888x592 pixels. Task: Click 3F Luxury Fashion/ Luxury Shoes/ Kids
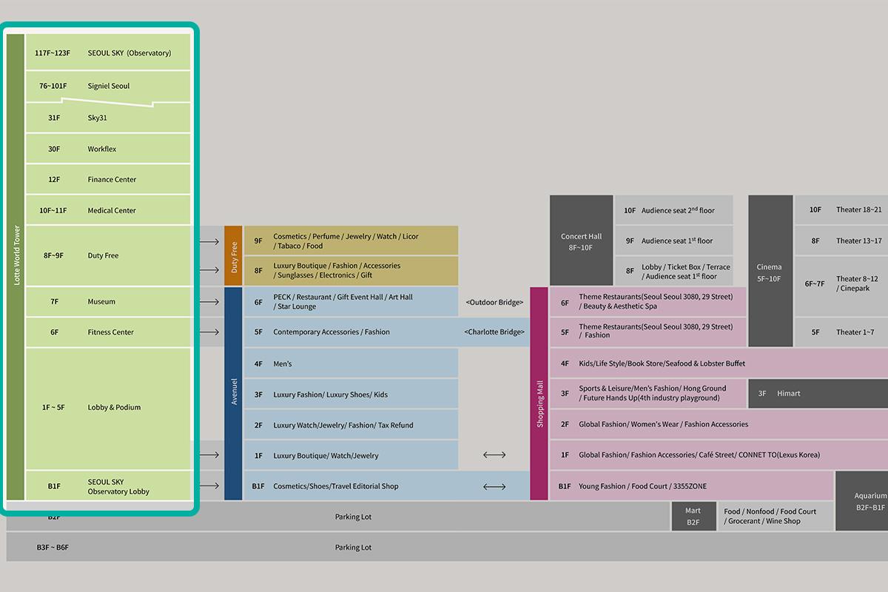(351, 394)
